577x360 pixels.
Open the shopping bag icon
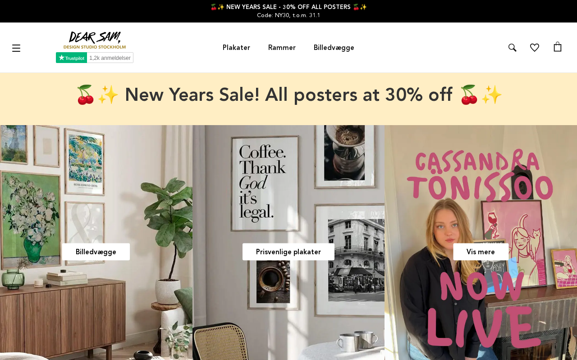click(x=558, y=47)
